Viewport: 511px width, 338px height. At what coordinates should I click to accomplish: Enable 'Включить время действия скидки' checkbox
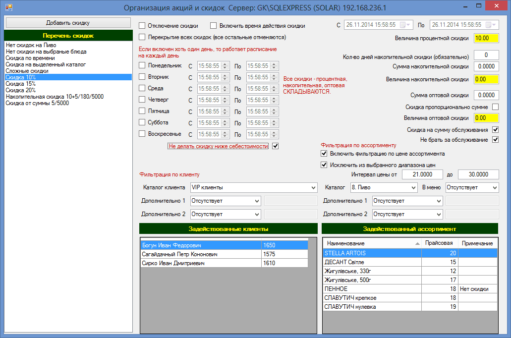(214, 25)
